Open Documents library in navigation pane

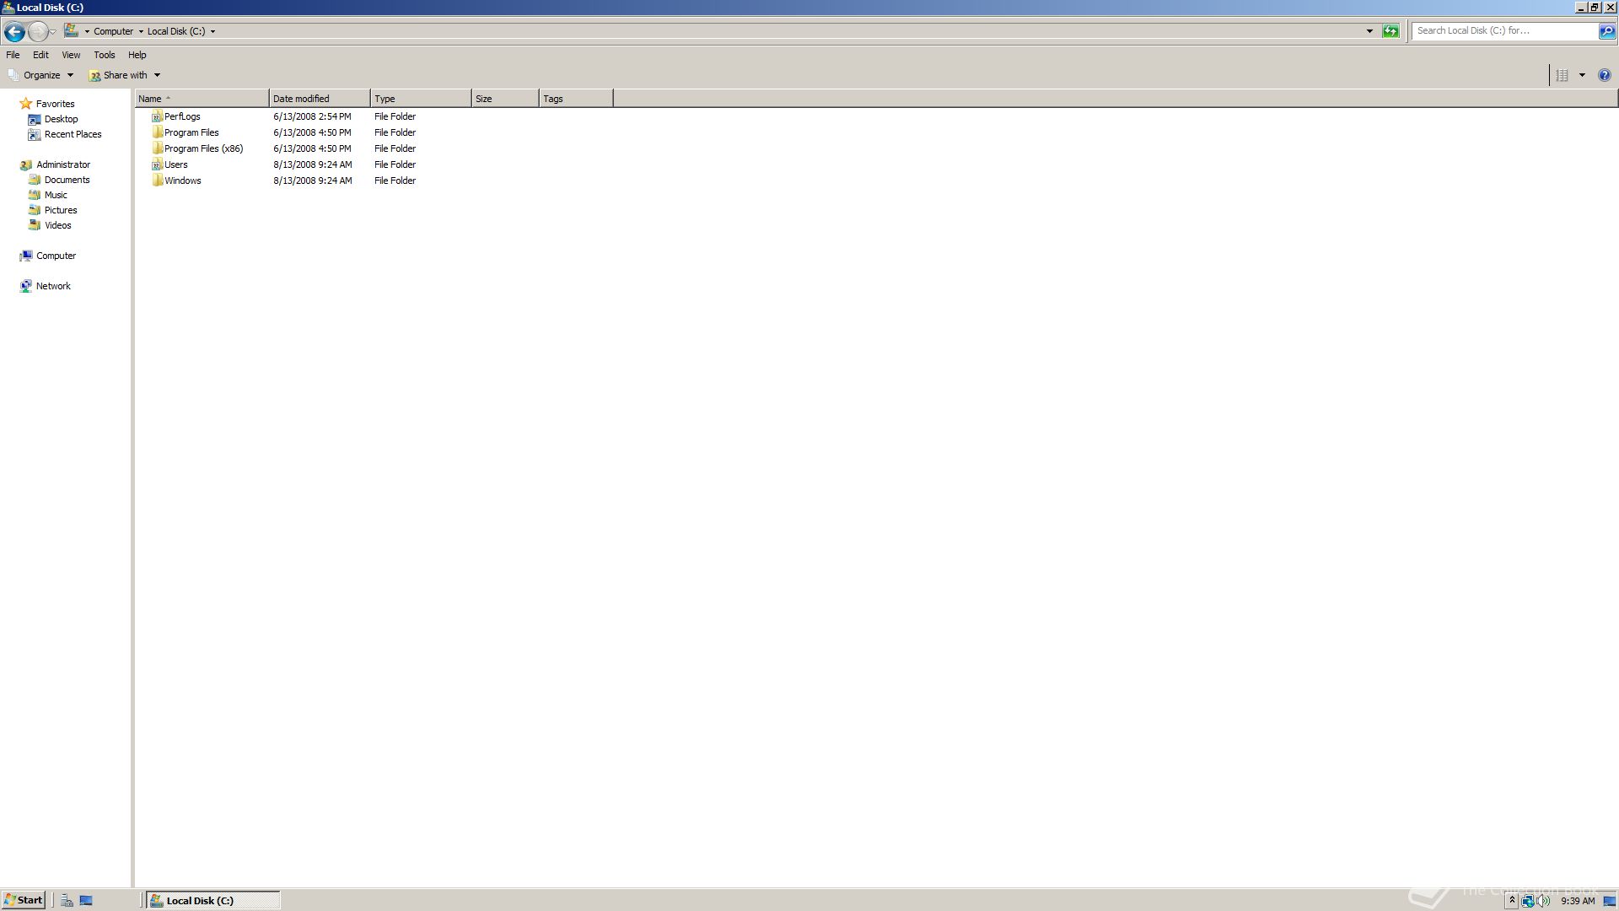pyautogui.click(x=67, y=180)
